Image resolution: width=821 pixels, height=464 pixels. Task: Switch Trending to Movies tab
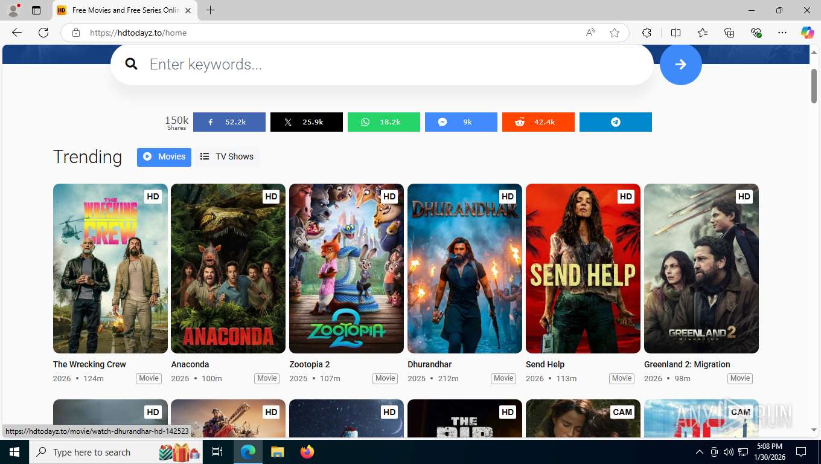click(164, 156)
